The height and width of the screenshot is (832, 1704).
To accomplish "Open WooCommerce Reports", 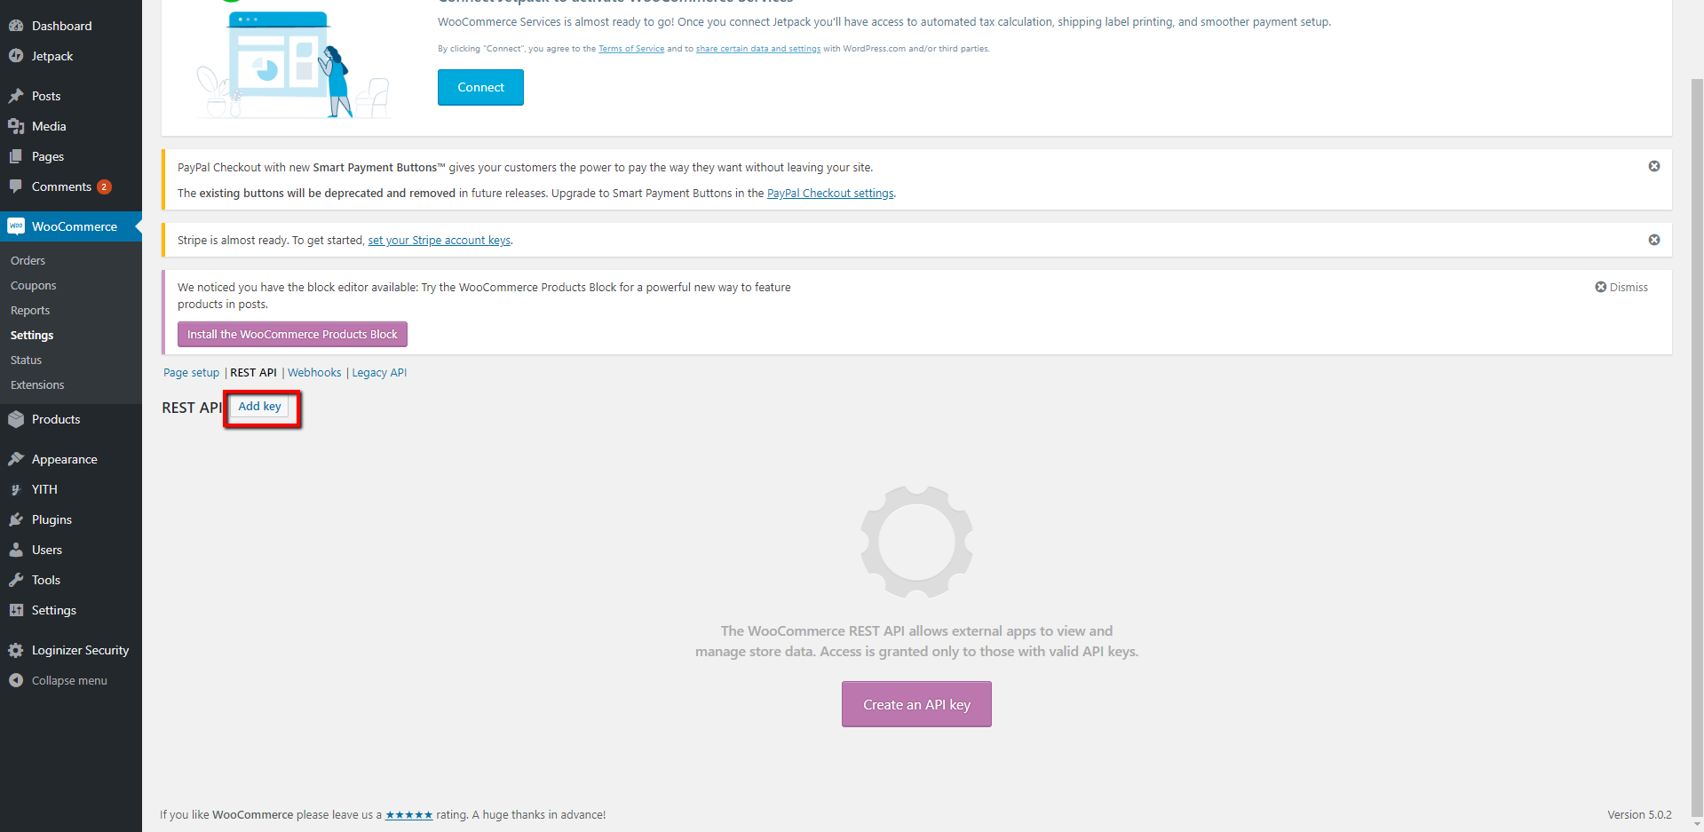I will (30, 310).
